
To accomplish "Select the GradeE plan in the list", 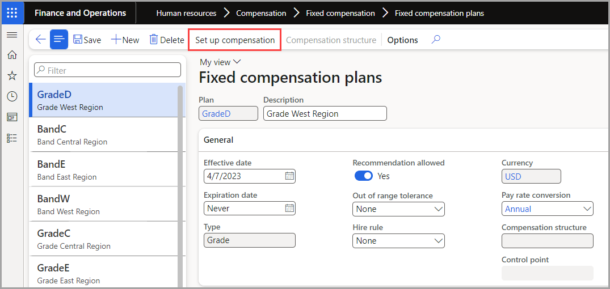I will (x=103, y=273).
